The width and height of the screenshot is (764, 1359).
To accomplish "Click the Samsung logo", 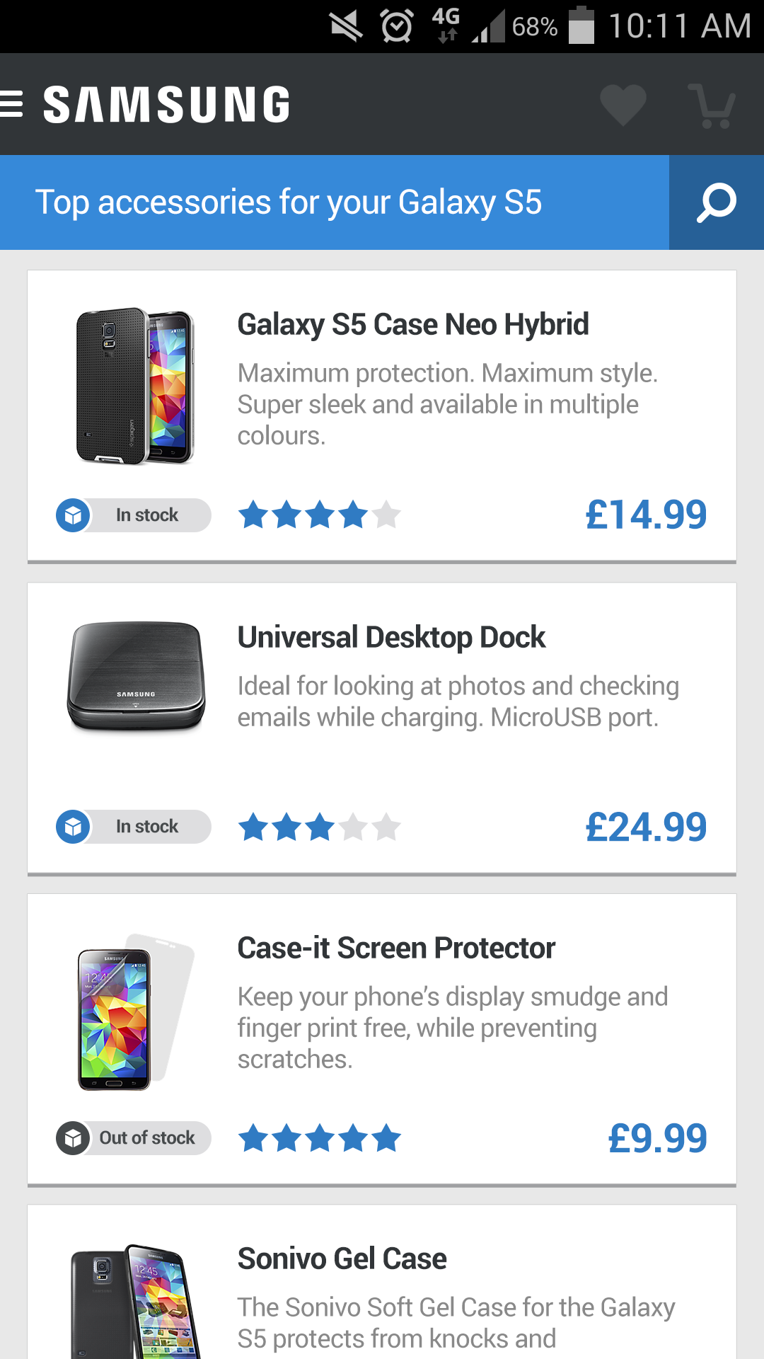I will (x=167, y=105).
